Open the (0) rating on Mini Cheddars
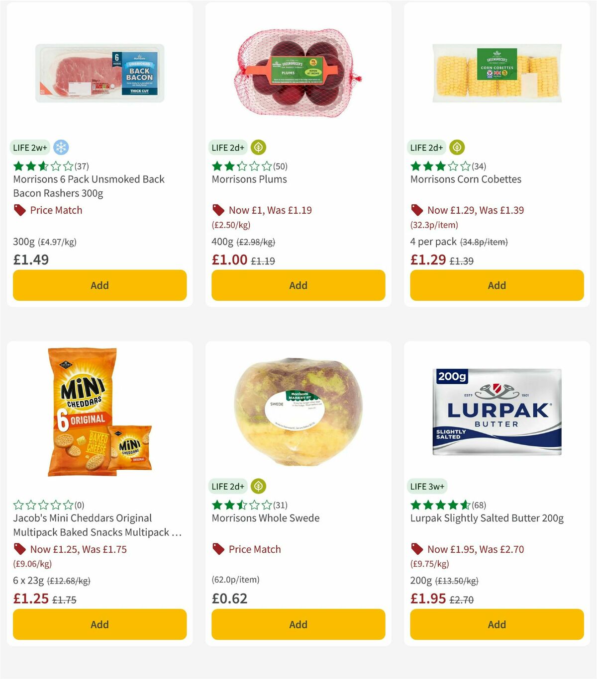The width and height of the screenshot is (597, 679). click(79, 505)
